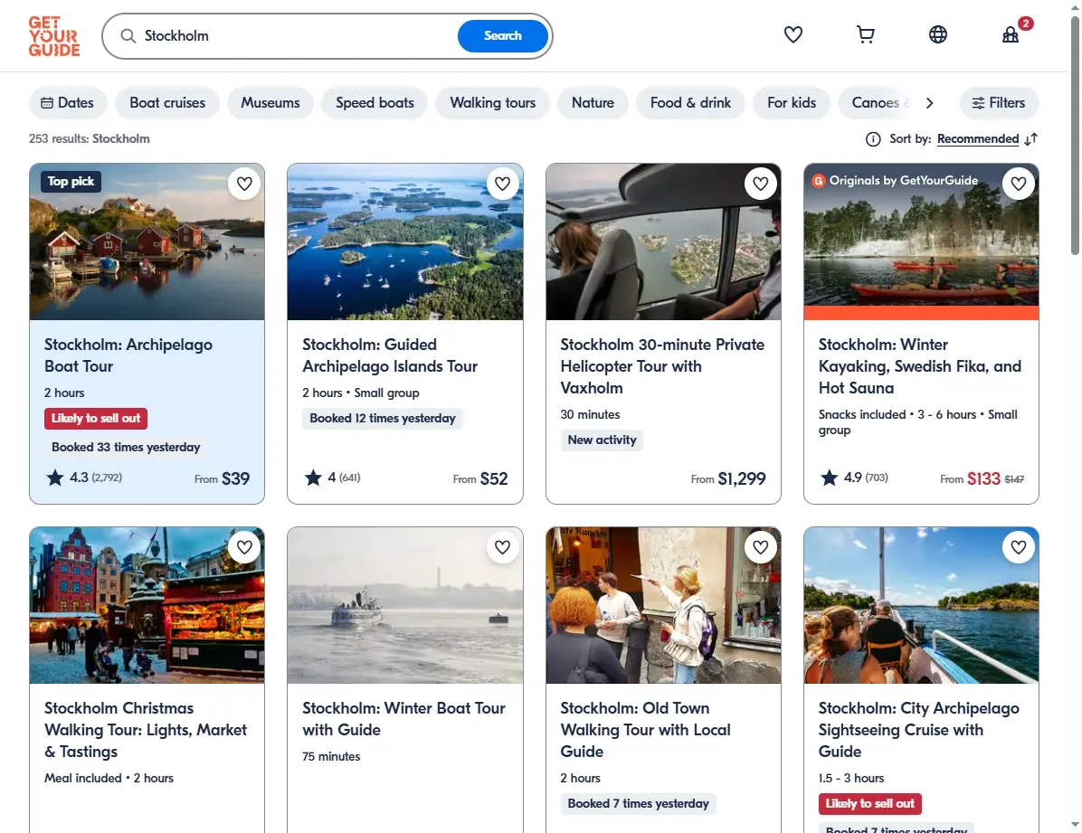
Task: Favorite the Old Town Walking Tour
Action: point(761,547)
